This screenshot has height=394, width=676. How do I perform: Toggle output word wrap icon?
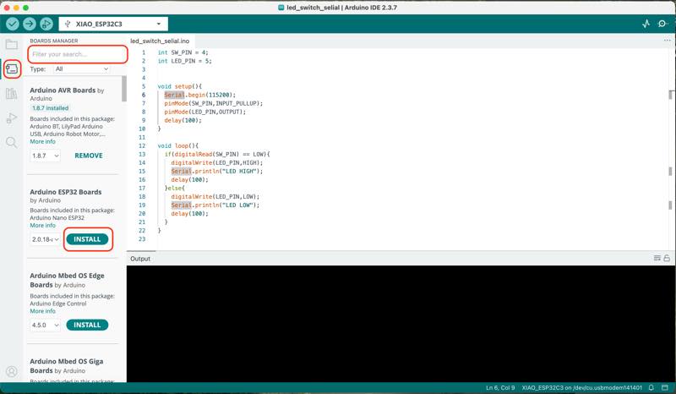[657, 258]
